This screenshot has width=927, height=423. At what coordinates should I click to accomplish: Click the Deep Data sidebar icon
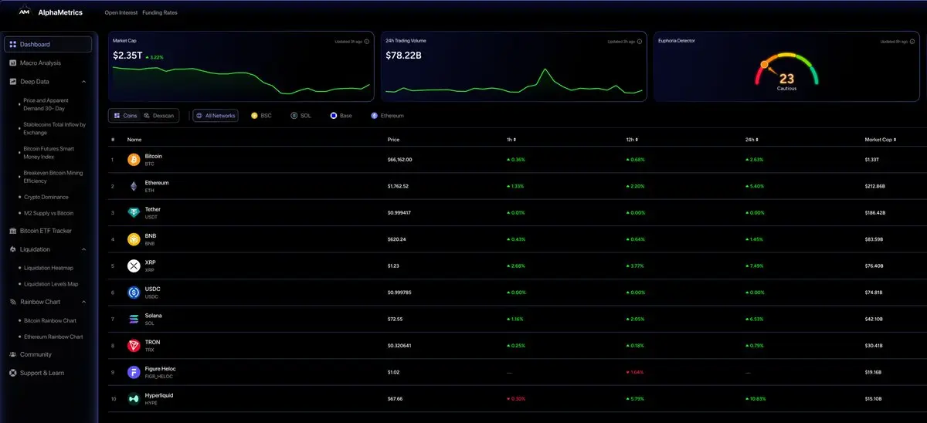coord(13,81)
